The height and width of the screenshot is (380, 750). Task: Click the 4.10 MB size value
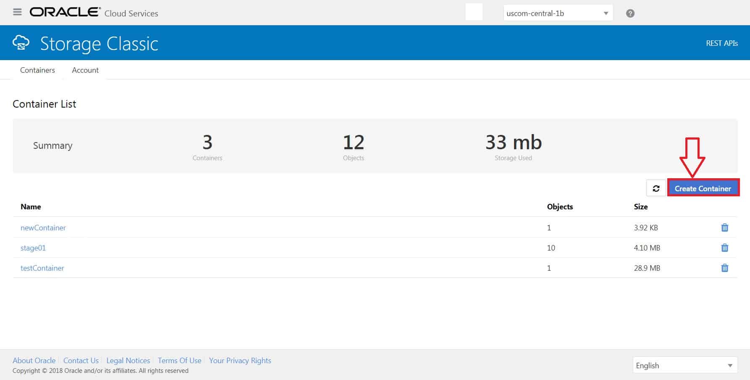647,248
